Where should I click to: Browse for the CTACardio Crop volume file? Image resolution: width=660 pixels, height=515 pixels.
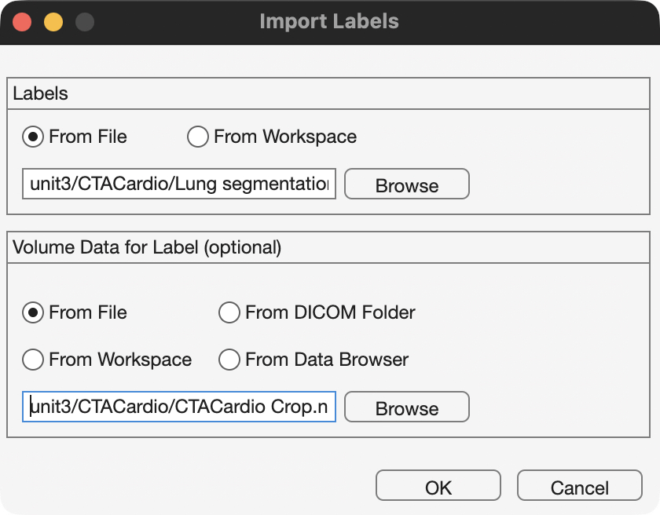[x=406, y=407]
